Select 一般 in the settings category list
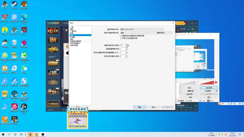 (80, 27)
